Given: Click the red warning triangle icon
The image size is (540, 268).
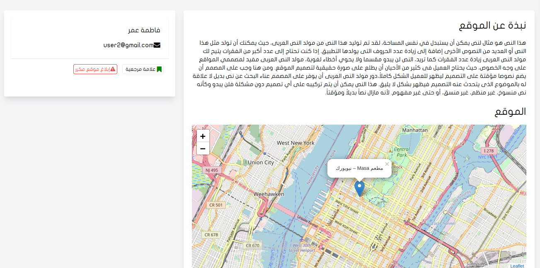Looking at the screenshot, I should click(113, 69).
